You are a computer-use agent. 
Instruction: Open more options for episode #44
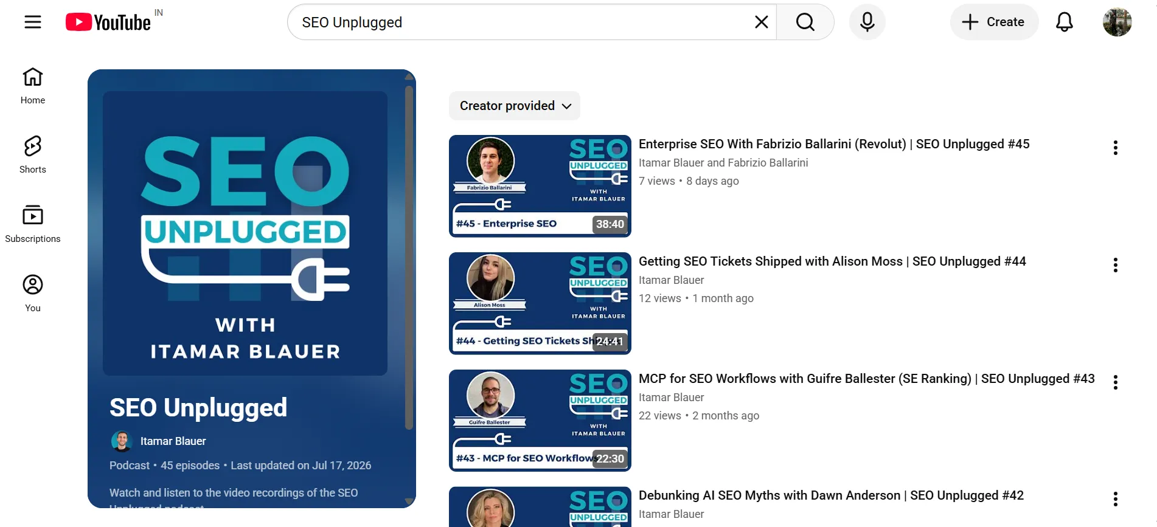click(x=1115, y=265)
